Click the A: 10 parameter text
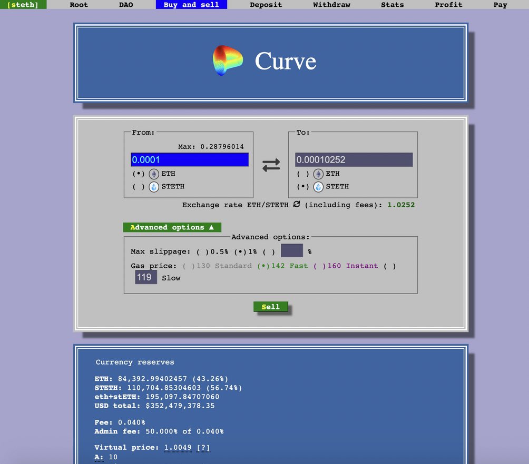 [x=106, y=457]
